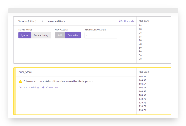
Task: Select Overwrite for new values
Action: pyautogui.click(x=73, y=35)
